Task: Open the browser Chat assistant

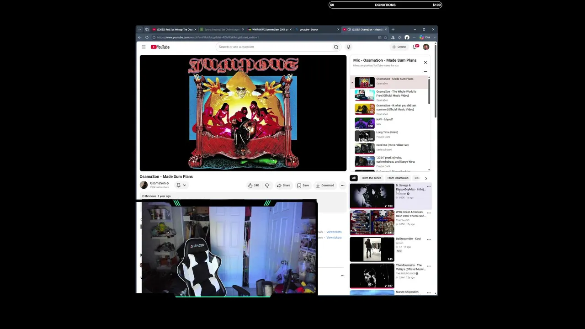Action: tap(425, 37)
